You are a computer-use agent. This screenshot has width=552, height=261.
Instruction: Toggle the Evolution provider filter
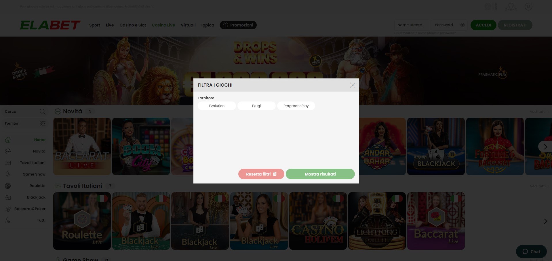coord(217,106)
